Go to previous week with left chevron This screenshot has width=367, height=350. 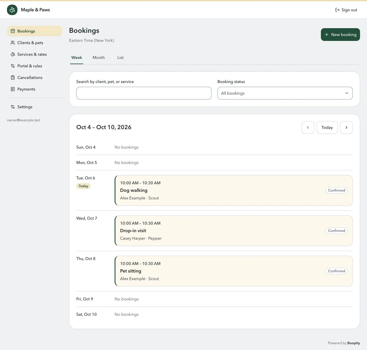[x=308, y=127]
